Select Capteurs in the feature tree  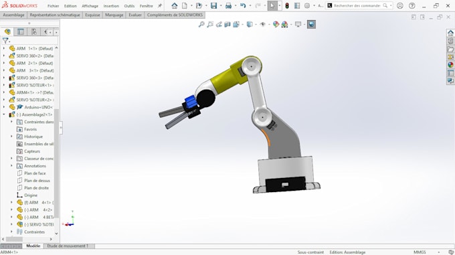(32, 151)
